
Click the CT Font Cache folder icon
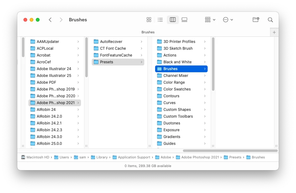pyautogui.click(x=96, y=48)
